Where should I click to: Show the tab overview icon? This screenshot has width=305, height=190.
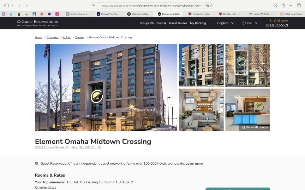point(299,5)
